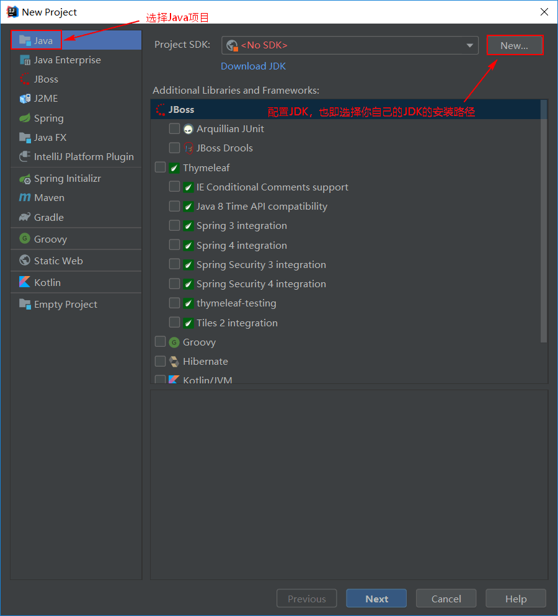Click the JBoss Drools icon
Screen dimensions: 558x616
[188, 148]
